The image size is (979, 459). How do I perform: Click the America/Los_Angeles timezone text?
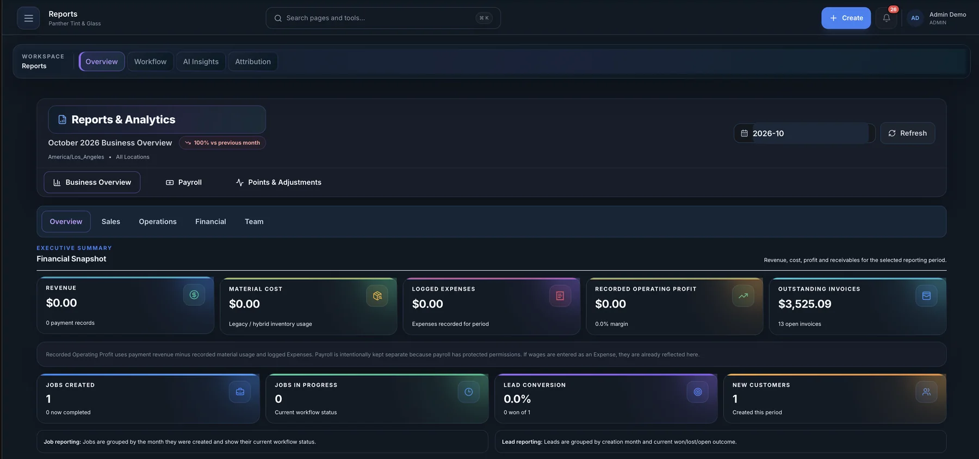tap(76, 157)
